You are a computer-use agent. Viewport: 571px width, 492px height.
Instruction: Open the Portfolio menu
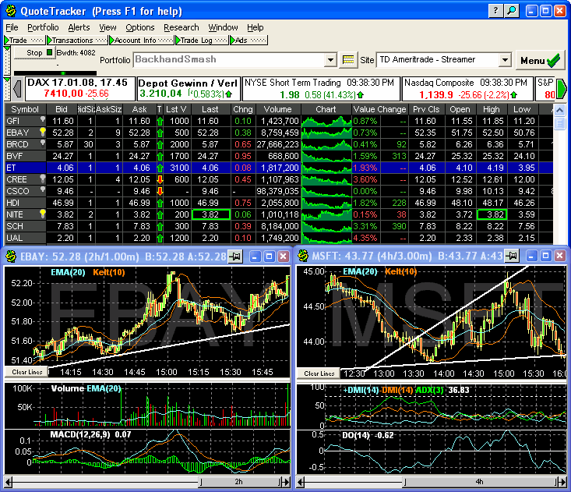coord(43,27)
